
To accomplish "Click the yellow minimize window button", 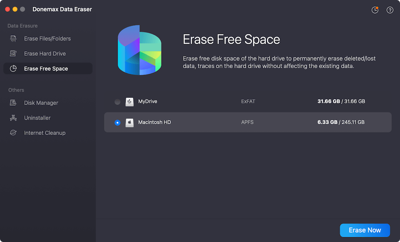I will [x=15, y=9].
